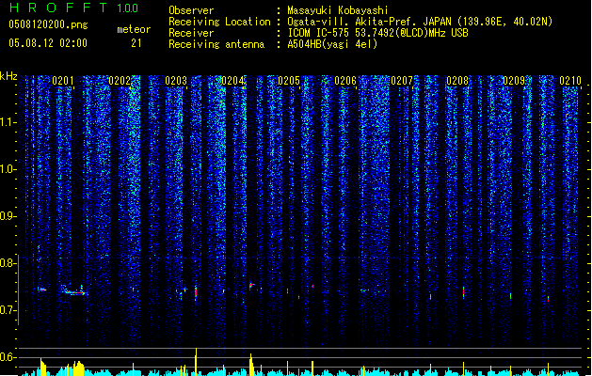Viewport: 592px width, 376px height.
Task: Click the 0203 time marker
Action: click(x=176, y=81)
